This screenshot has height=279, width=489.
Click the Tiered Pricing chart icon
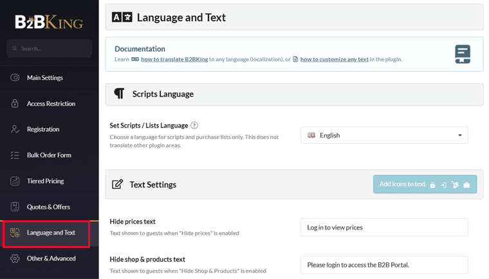15,181
